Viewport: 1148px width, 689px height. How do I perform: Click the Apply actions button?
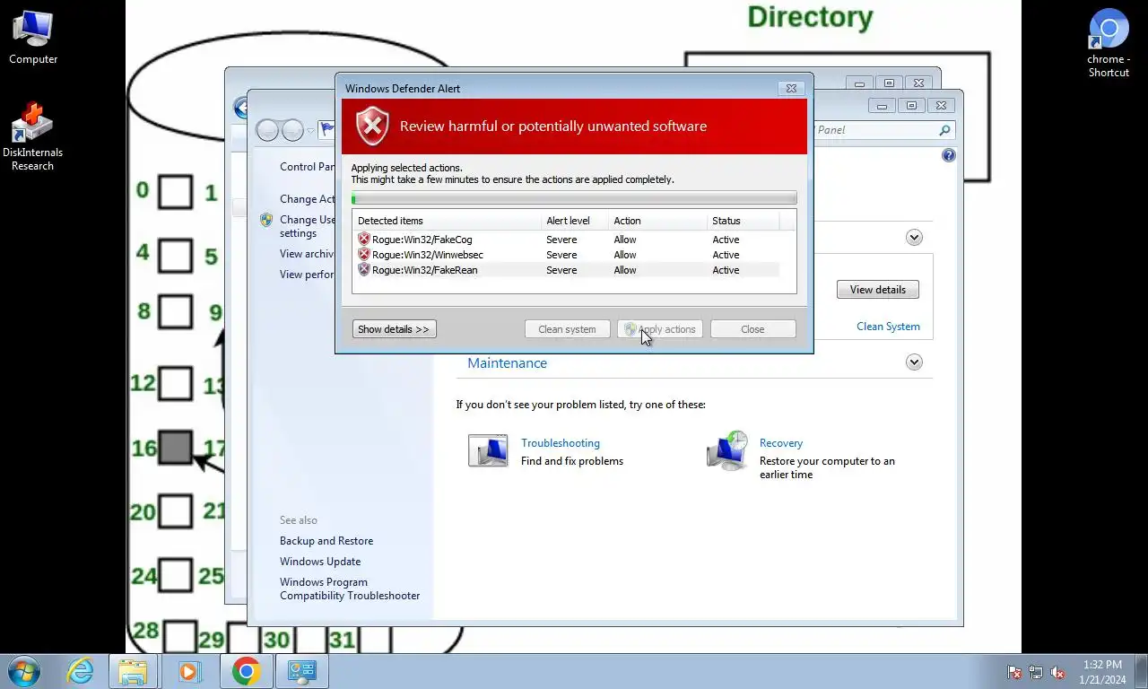pos(660,329)
